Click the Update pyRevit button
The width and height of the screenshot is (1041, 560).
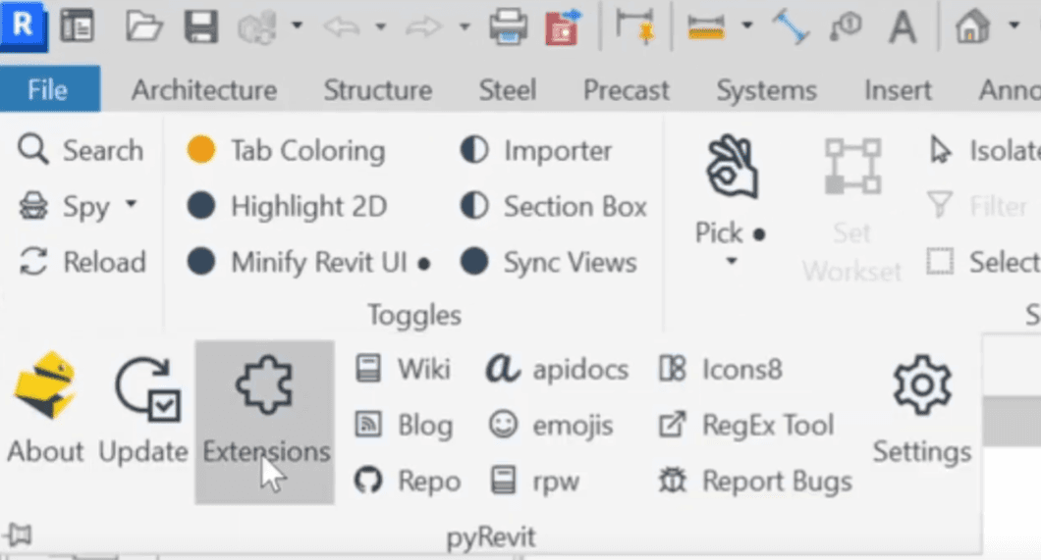click(x=144, y=410)
